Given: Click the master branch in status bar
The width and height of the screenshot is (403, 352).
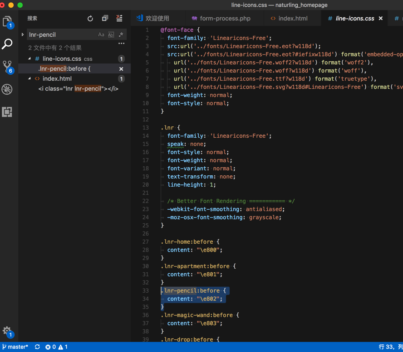Looking at the screenshot, I should (15, 347).
